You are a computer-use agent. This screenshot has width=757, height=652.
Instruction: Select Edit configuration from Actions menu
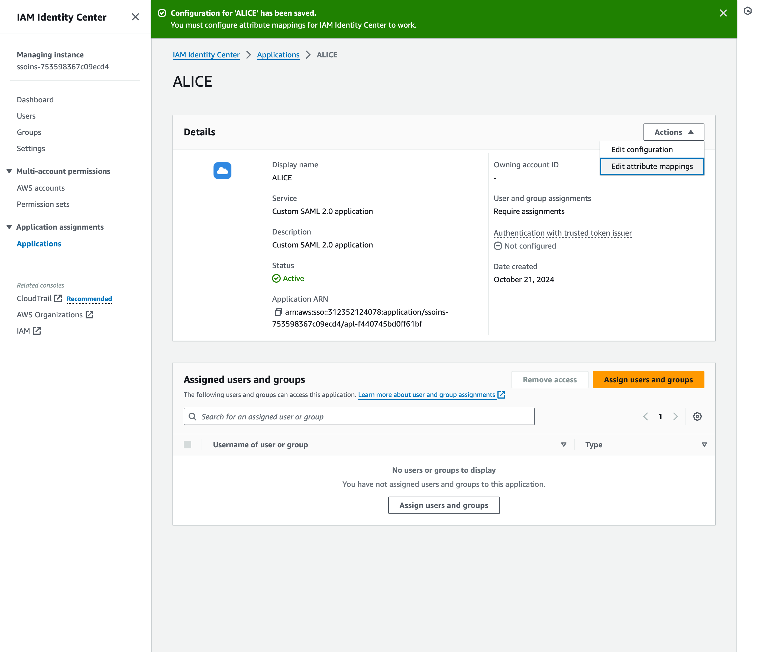[x=652, y=149]
